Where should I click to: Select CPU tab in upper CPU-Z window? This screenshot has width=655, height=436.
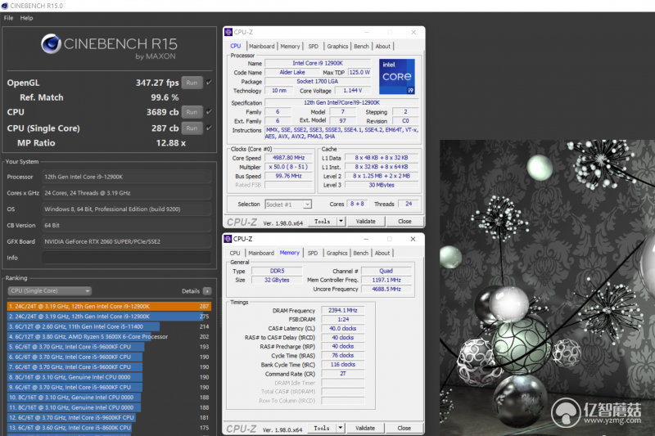click(236, 47)
